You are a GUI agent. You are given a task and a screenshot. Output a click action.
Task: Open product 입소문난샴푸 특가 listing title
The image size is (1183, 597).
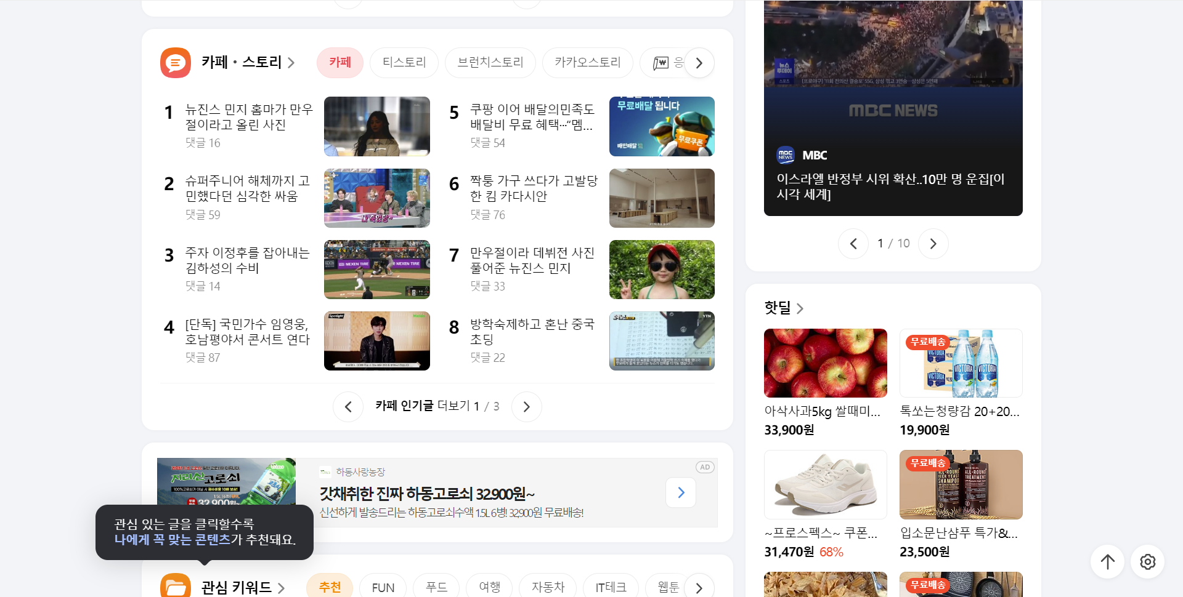coord(959,533)
